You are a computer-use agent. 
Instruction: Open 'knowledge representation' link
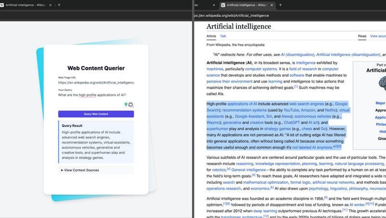click(278, 163)
